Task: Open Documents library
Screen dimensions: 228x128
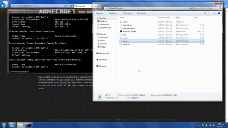Action: pyautogui.click(x=105, y=37)
